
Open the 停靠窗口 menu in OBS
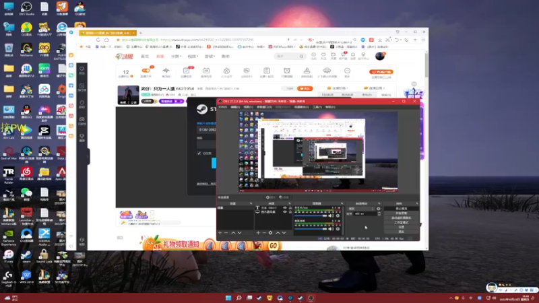(264, 107)
